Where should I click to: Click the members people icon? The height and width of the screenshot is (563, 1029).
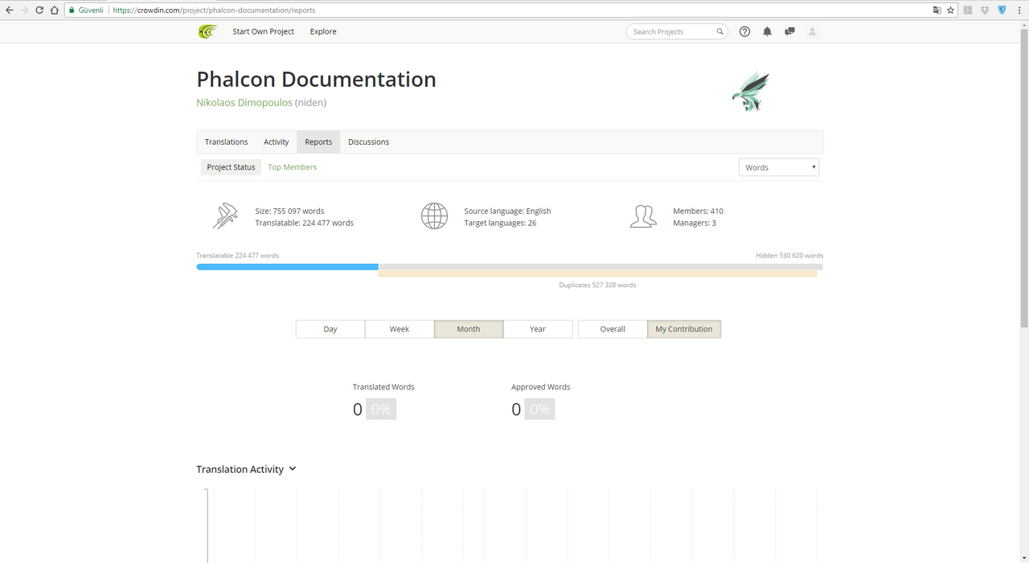[643, 216]
